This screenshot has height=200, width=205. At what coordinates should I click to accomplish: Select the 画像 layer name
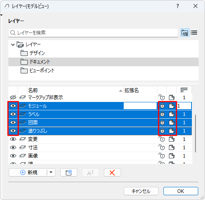coord(33,156)
